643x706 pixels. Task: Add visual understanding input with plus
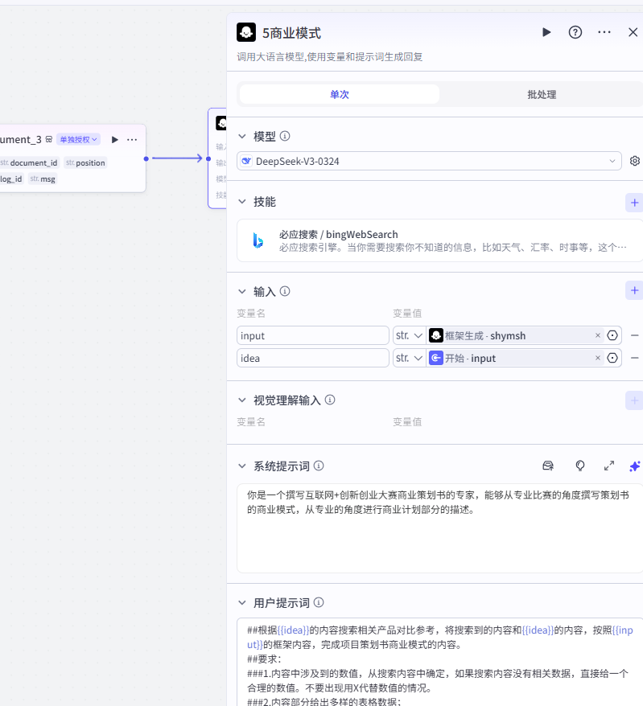click(634, 400)
